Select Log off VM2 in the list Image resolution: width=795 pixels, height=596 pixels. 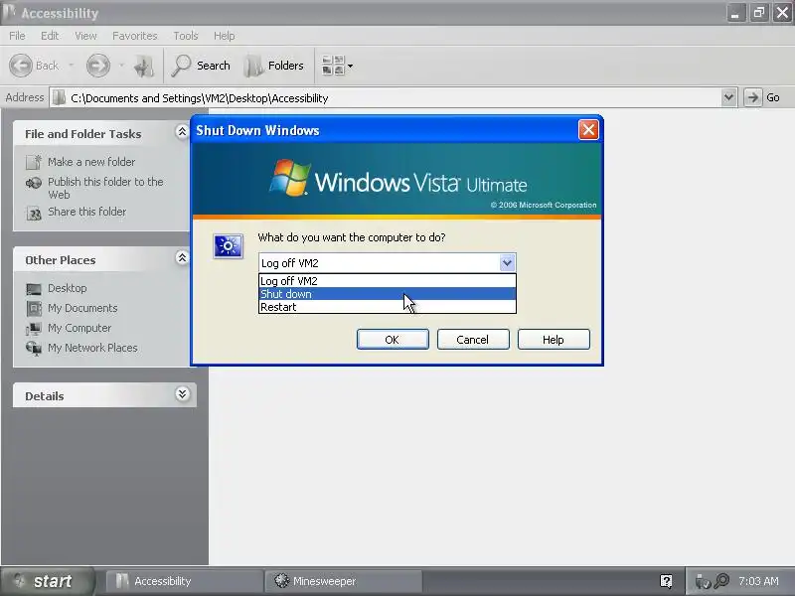(x=388, y=281)
